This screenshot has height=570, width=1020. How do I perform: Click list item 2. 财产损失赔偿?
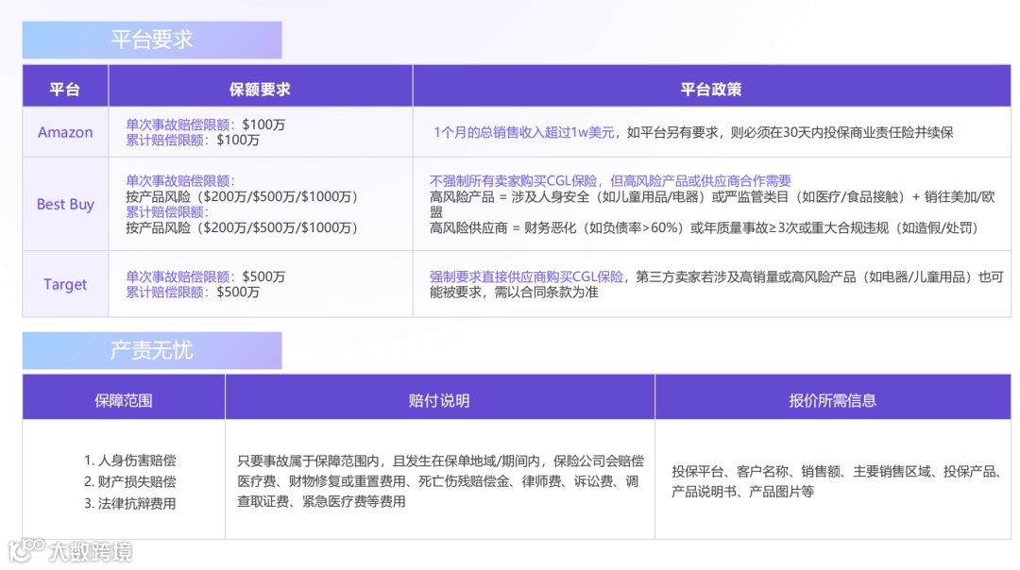[x=130, y=481]
